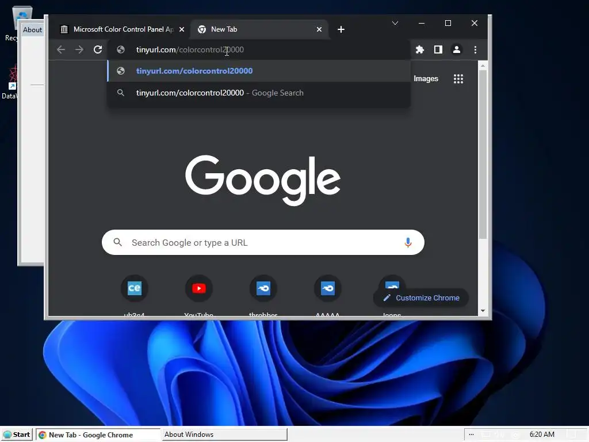Open the Google apps grid

(458, 78)
